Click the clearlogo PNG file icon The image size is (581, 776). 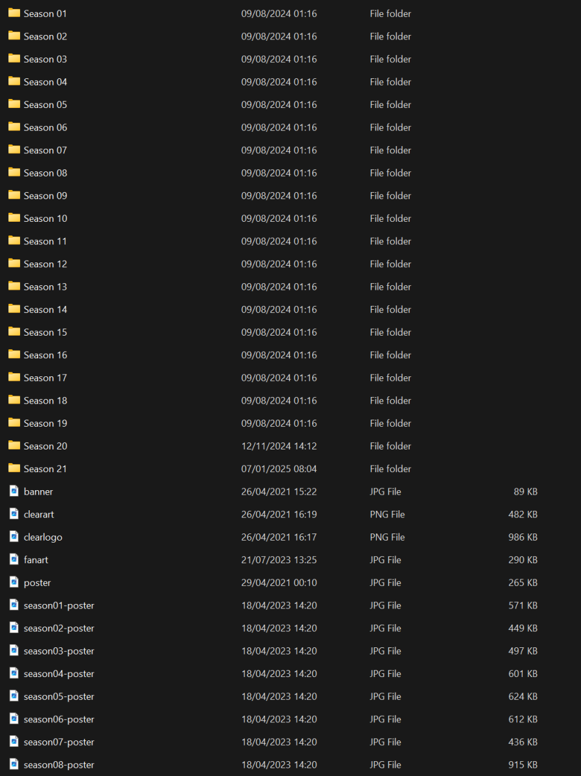coord(14,537)
